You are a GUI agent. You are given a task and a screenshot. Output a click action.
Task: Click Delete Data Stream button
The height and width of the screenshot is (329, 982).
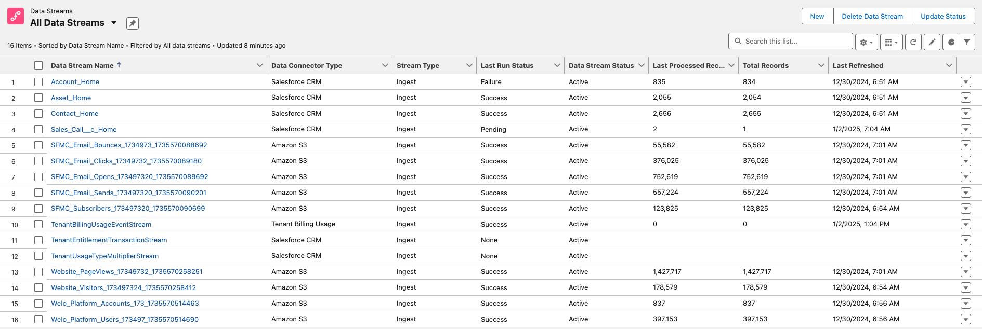tap(872, 16)
